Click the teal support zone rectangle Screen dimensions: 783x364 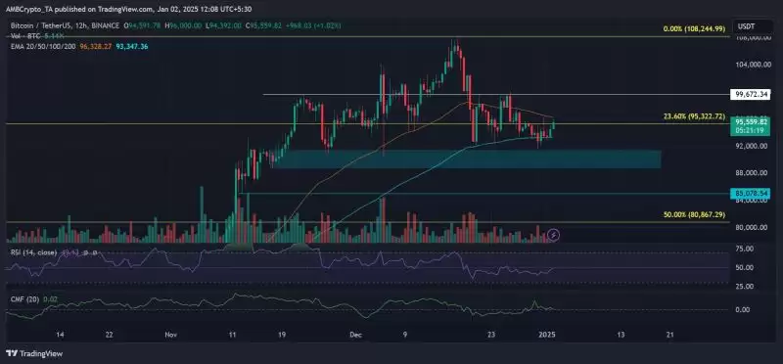coord(467,159)
